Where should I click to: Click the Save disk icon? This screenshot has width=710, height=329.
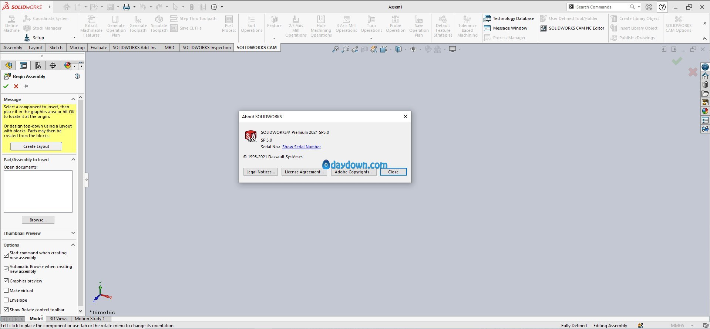click(110, 7)
